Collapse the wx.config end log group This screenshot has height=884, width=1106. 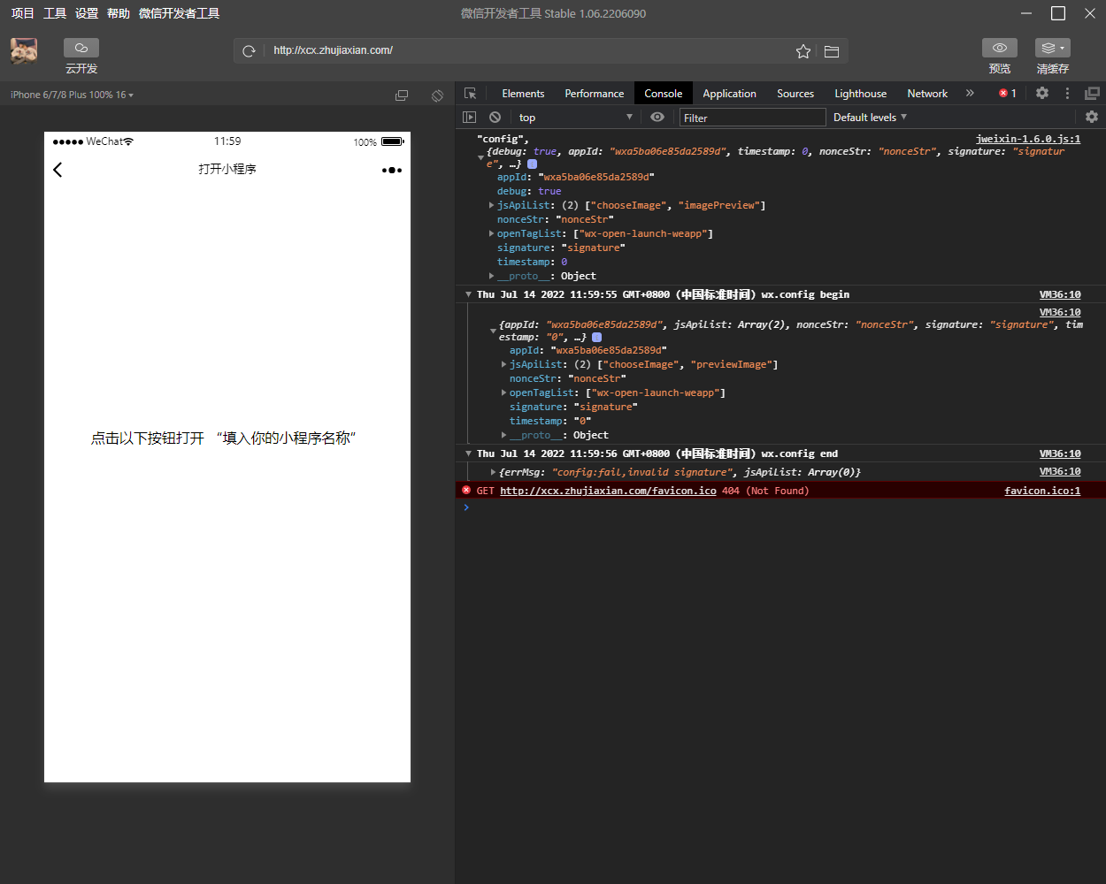coord(468,453)
